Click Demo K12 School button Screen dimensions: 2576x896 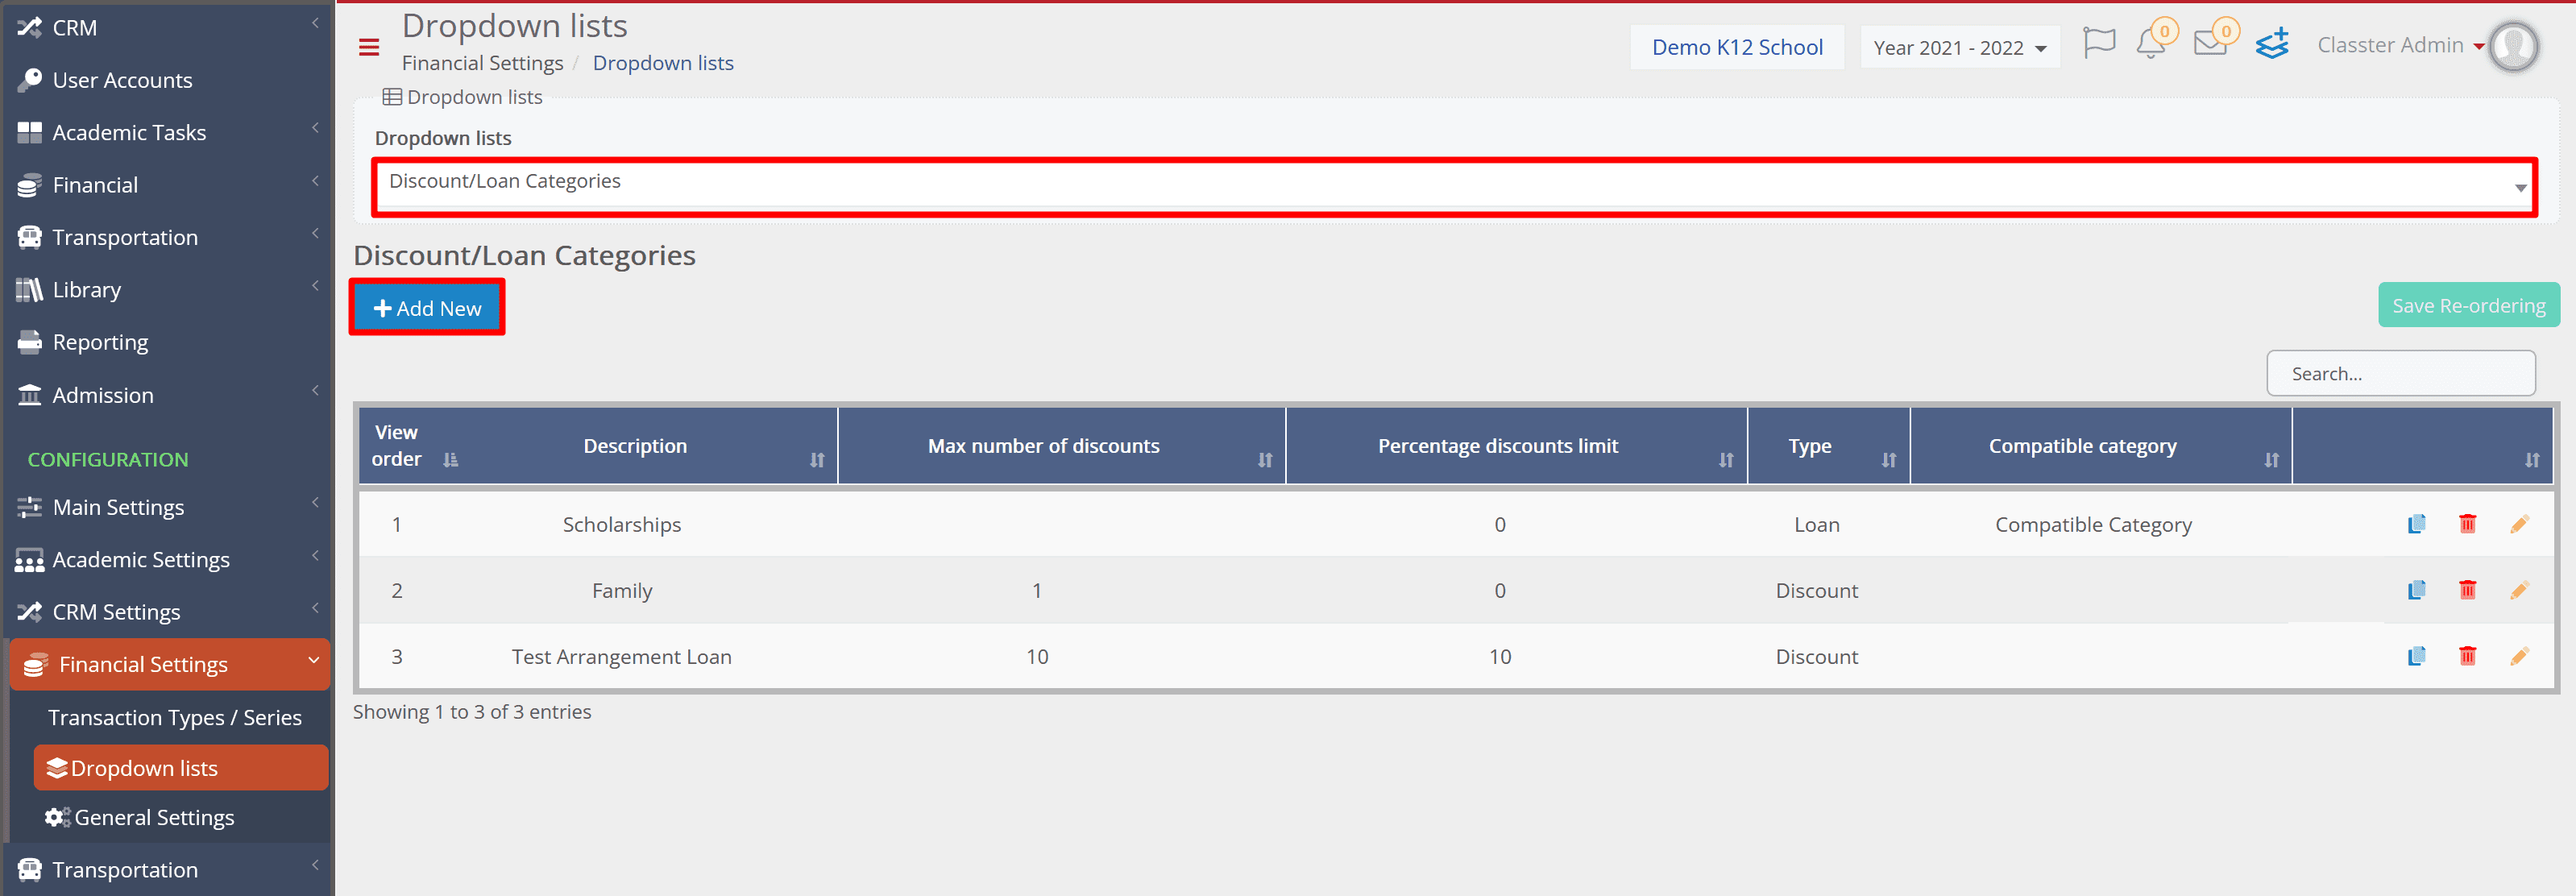(1736, 47)
